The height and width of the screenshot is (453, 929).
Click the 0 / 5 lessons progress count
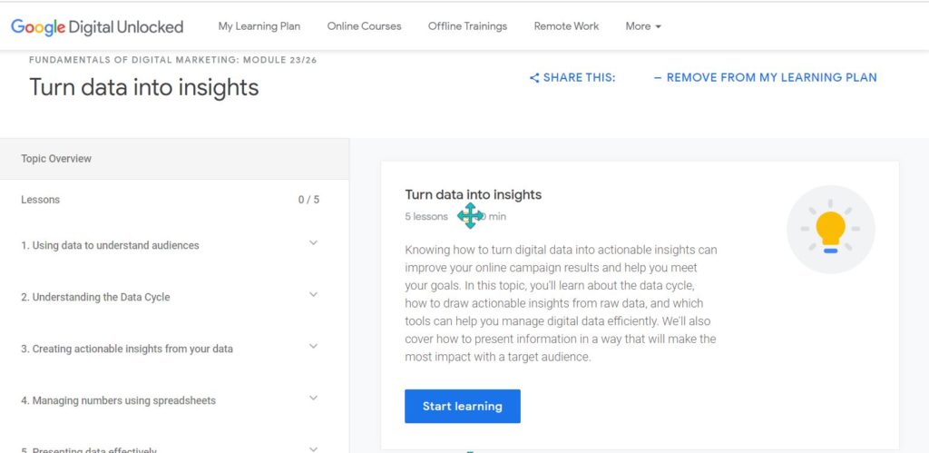[x=308, y=200]
